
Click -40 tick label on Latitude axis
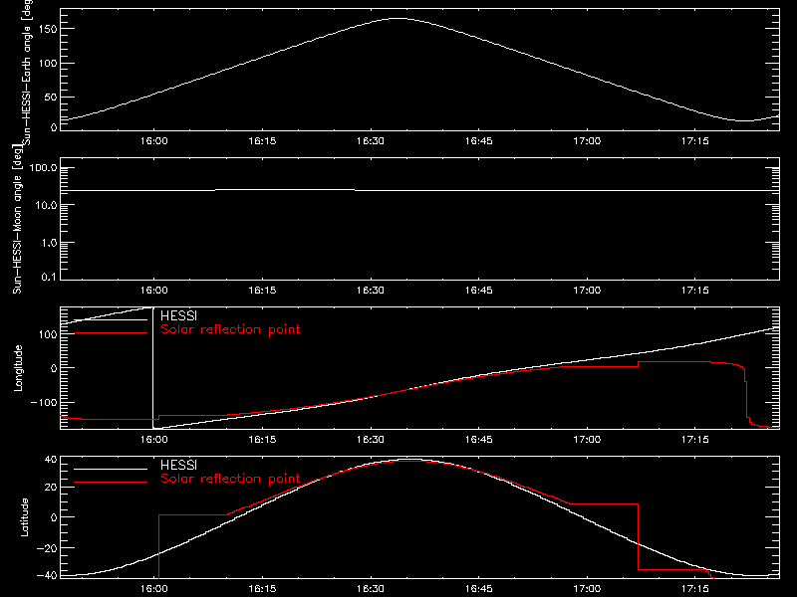(x=47, y=576)
